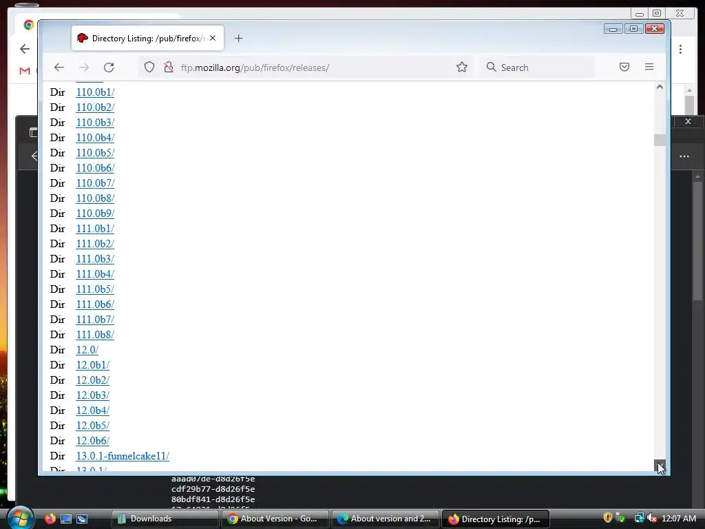Click the network tray icon
Viewport: 705px width, 529px height.
click(x=639, y=518)
